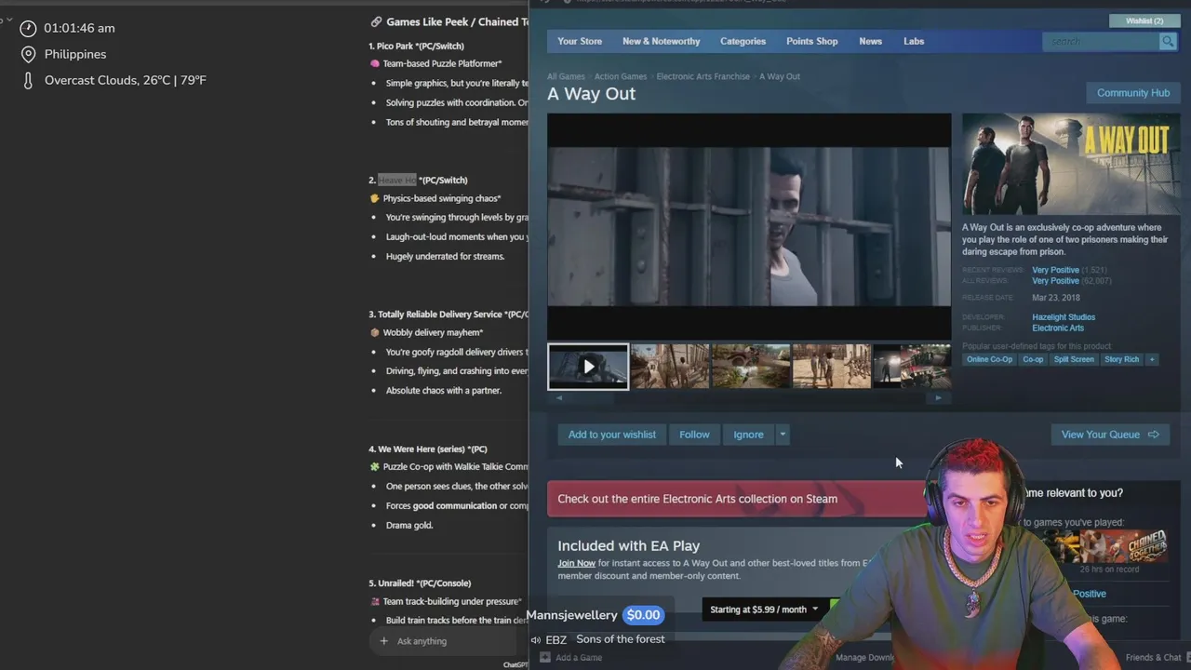Click the View Your Queue button
Viewport: 1191px width, 670px height.
1110,435
